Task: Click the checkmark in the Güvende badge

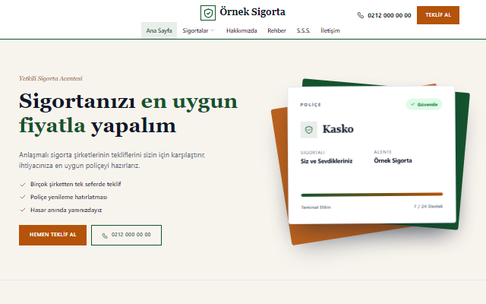Action: (x=413, y=104)
